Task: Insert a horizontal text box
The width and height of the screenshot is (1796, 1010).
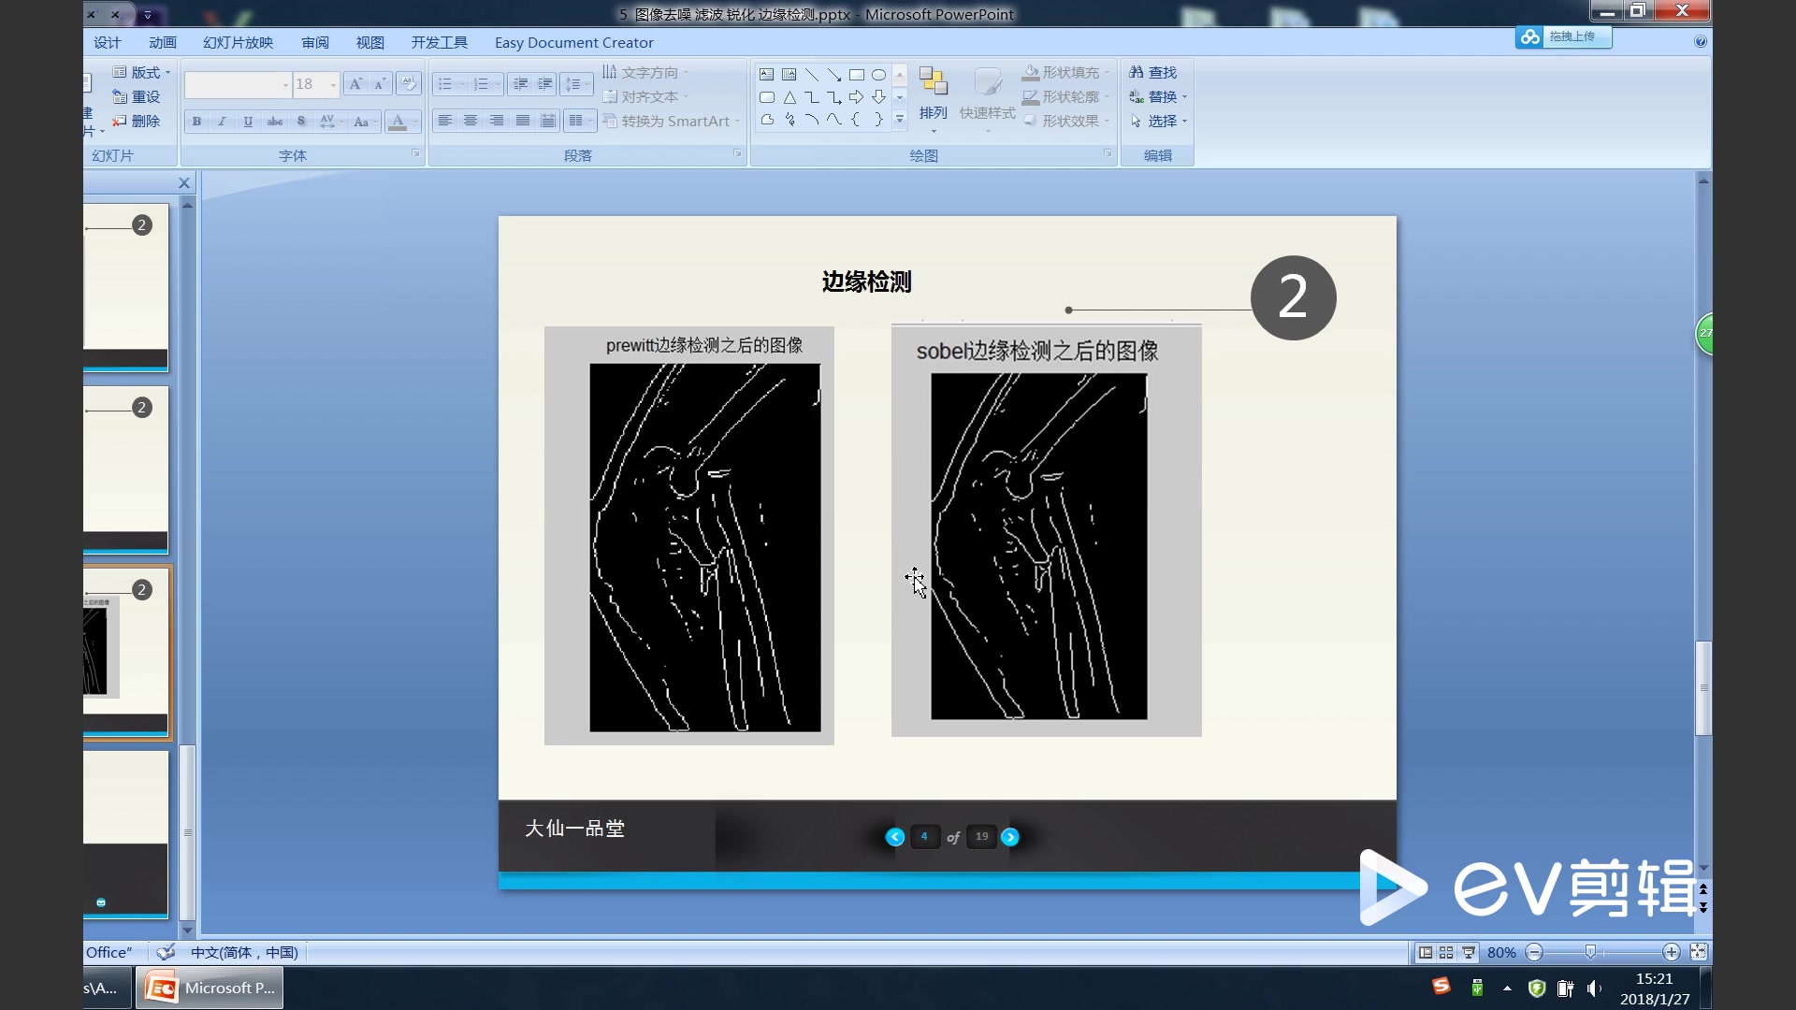Action: click(766, 75)
